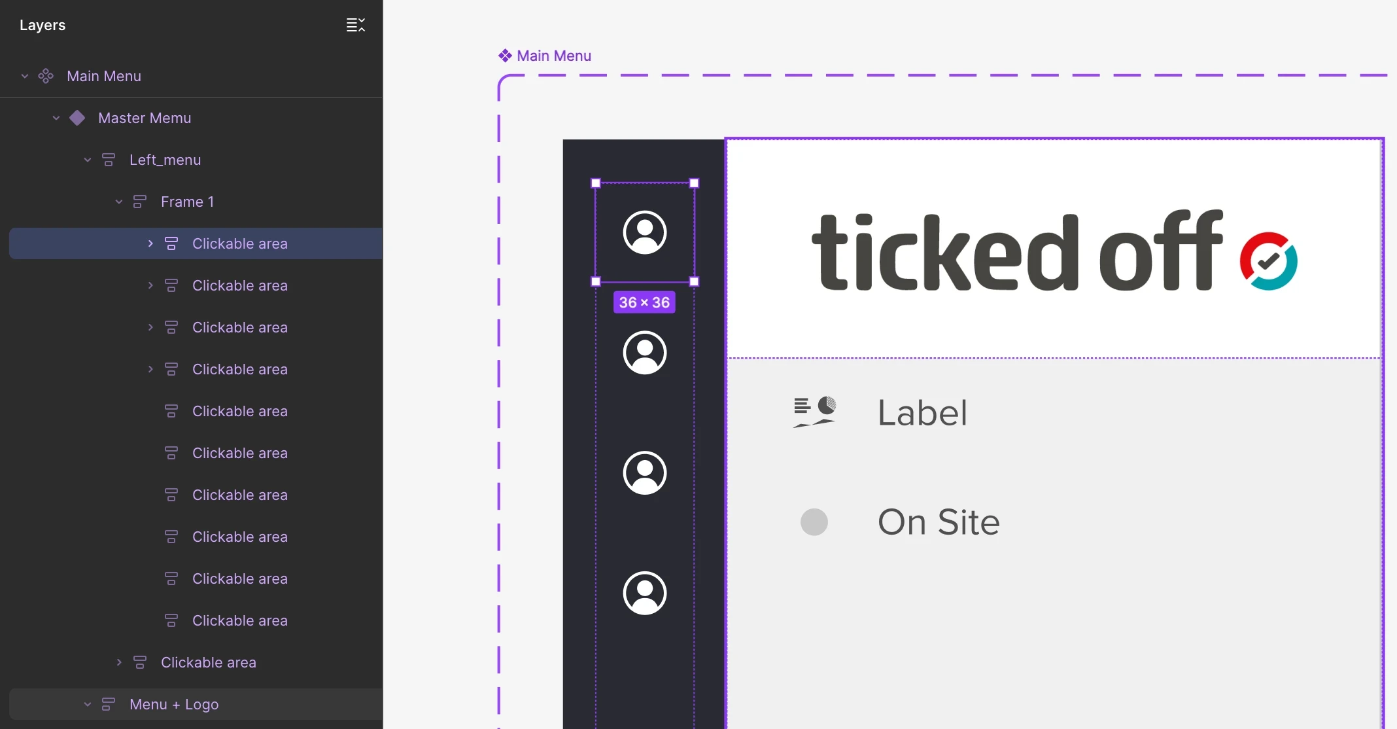Click the collapse all layers icon
1397x729 pixels.
click(355, 25)
